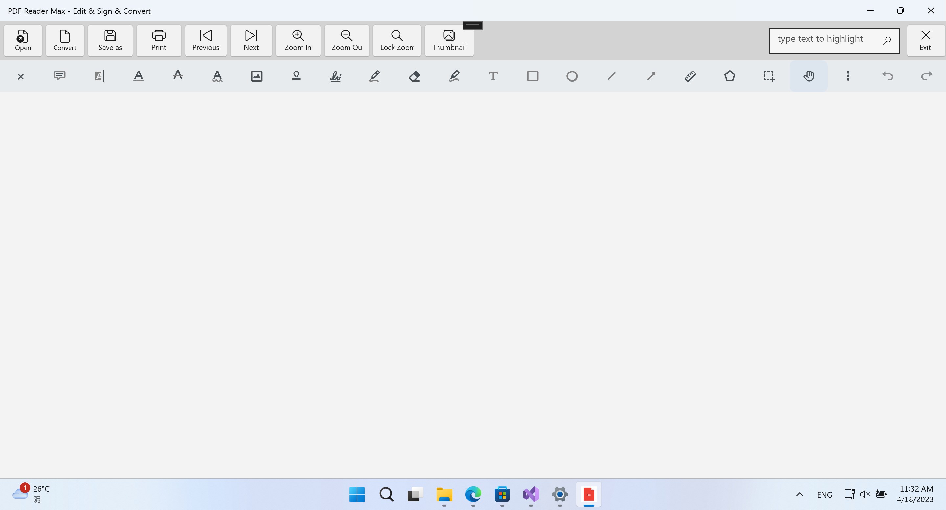
Task: Pick the squiggly underline tool
Action: tap(217, 76)
